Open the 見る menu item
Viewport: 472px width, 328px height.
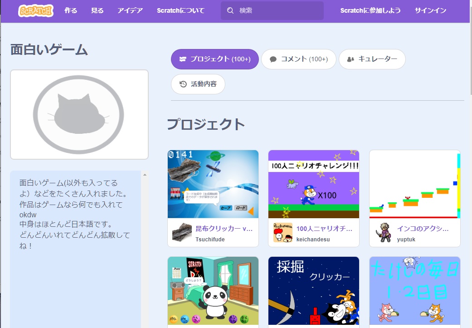point(97,10)
